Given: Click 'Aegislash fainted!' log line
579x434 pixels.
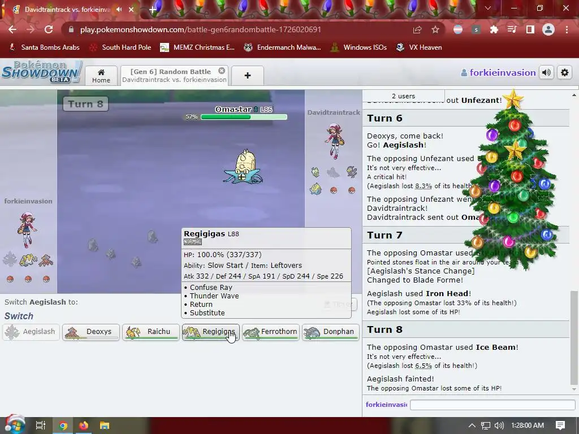Looking at the screenshot, I should click(400, 379).
